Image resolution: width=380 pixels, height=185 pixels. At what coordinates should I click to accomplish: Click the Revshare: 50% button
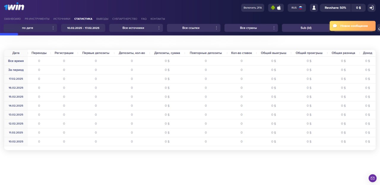335,8
